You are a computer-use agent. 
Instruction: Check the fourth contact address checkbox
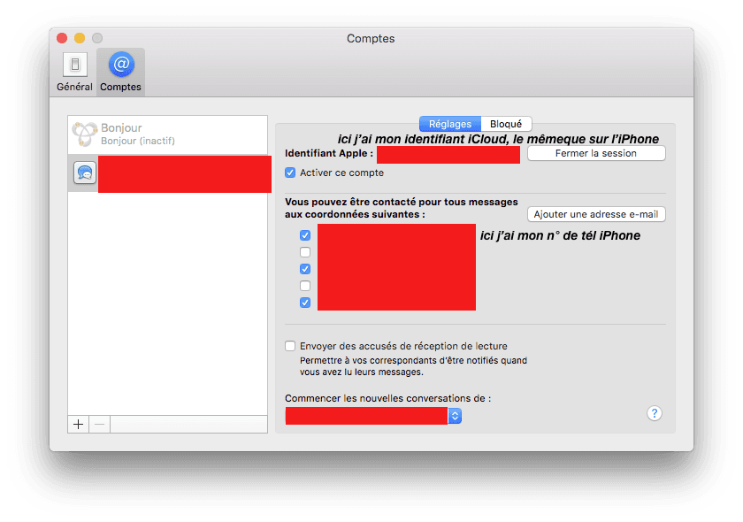pos(305,286)
